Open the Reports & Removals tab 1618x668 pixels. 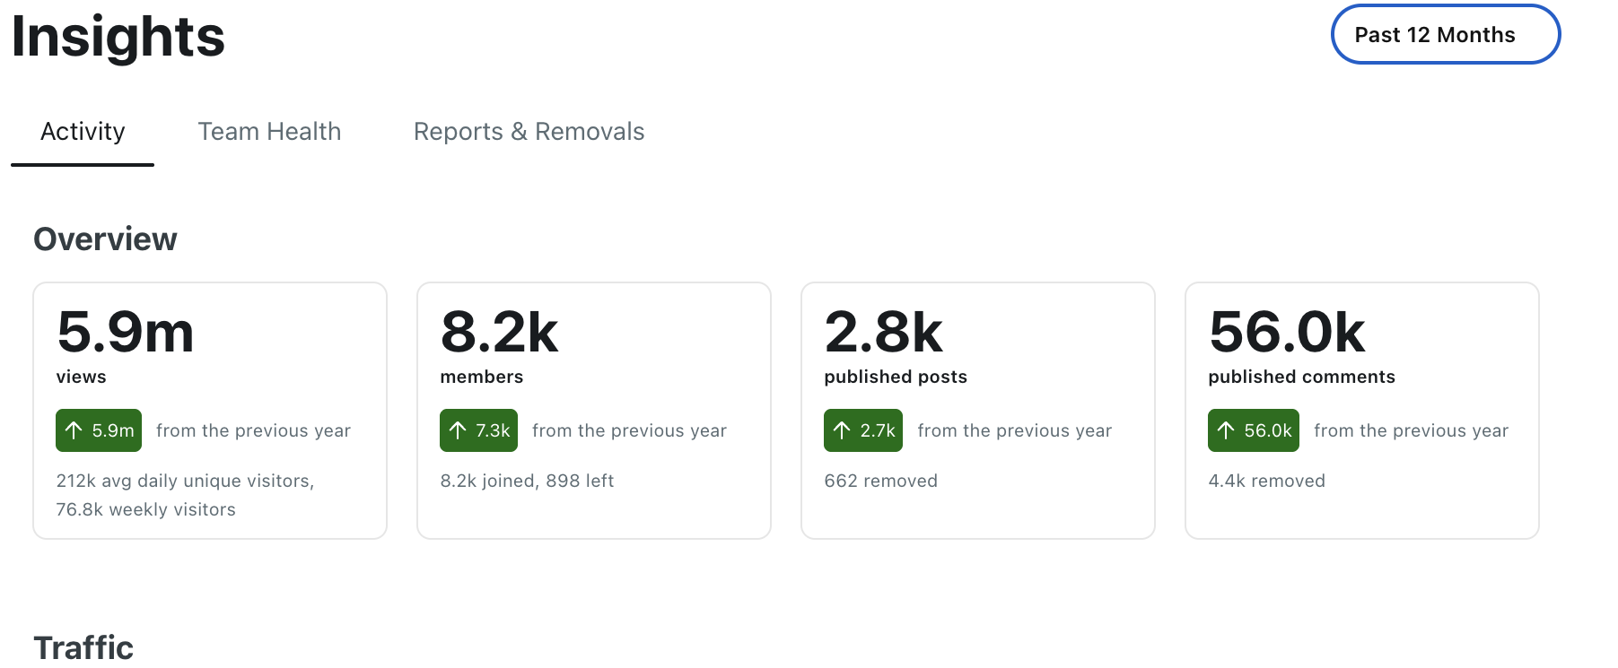(529, 132)
